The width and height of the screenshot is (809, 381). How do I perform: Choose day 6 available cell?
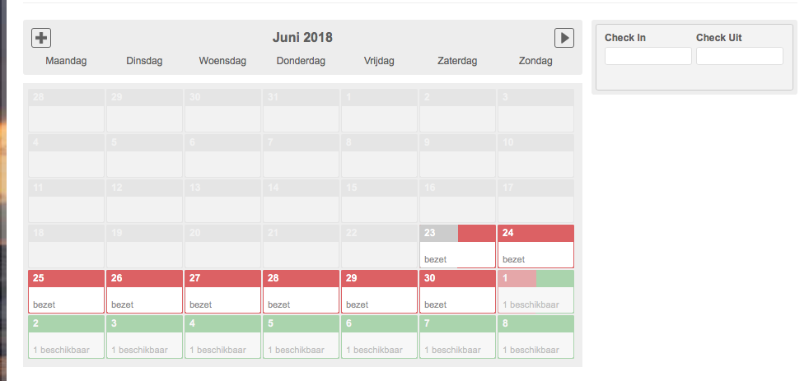(379, 337)
